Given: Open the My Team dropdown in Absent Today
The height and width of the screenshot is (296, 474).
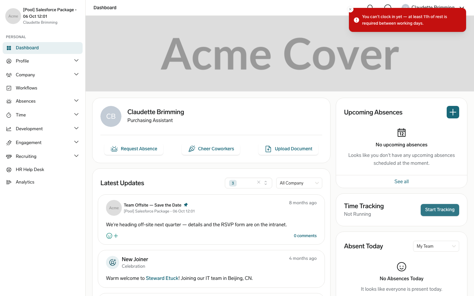Looking at the screenshot, I should [436, 246].
